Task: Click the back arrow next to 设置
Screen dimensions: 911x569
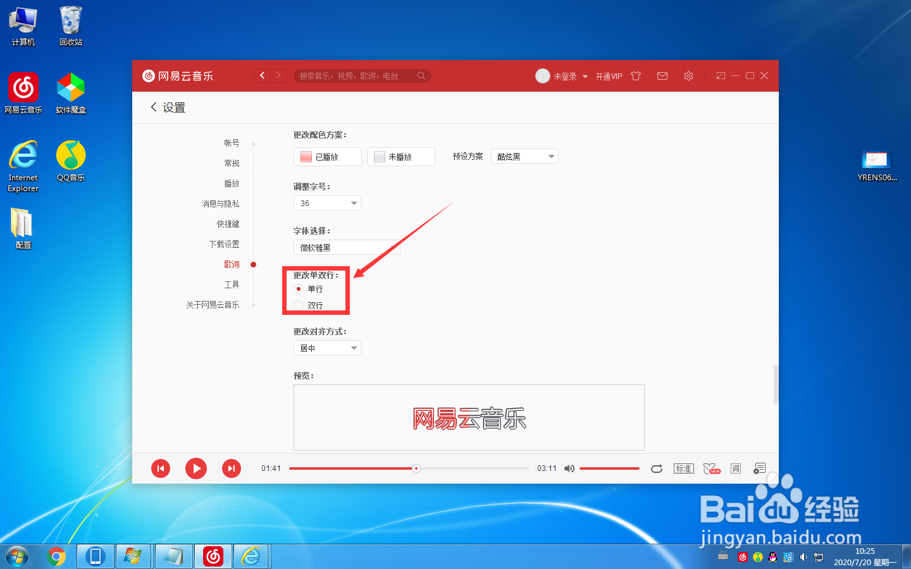Action: (154, 107)
